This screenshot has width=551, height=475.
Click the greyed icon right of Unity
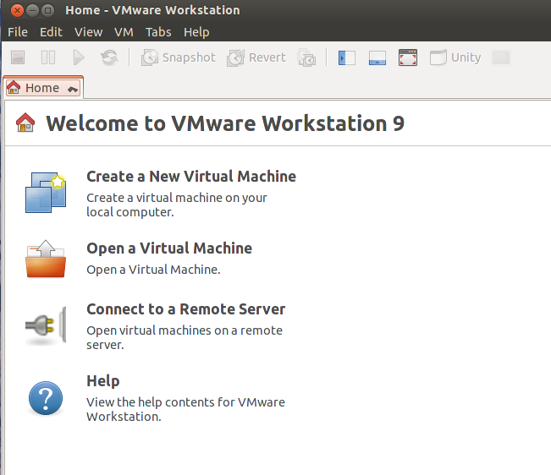click(x=501, y=57)
